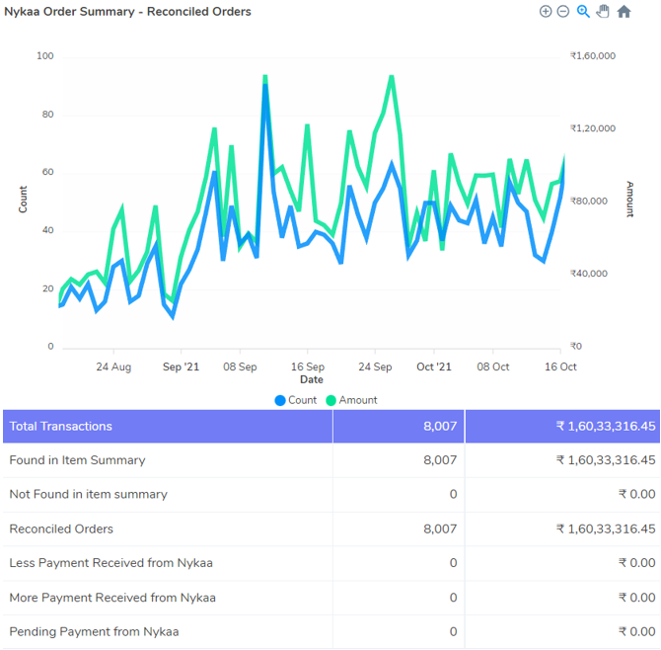The image size is (661, 650).
Task: Click ₹ 0.00 in Less Payment row
Action: pyautogui.click(x=637, y=563)
